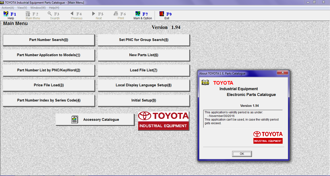Click the Main Menu heading text
The width and height of the screenshot is (330, 176).
[x=15, y=24]
